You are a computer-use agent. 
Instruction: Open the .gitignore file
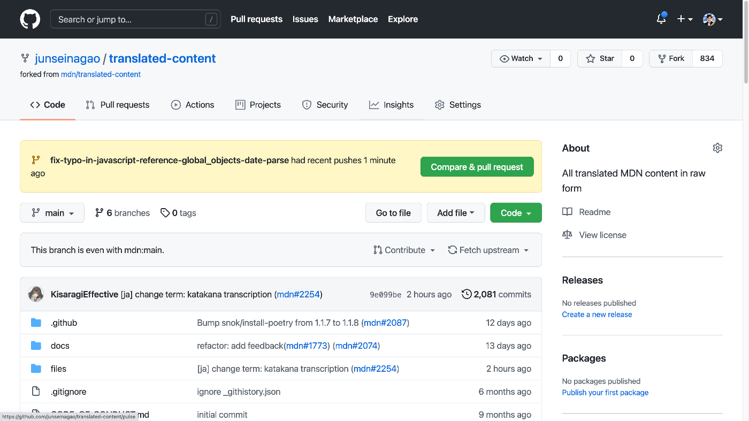(x=68, y=392)
